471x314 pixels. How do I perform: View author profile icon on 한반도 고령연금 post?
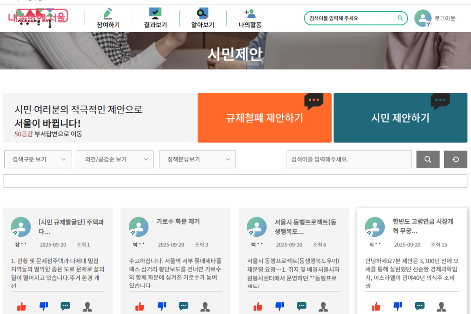click(x=441, y=307)
